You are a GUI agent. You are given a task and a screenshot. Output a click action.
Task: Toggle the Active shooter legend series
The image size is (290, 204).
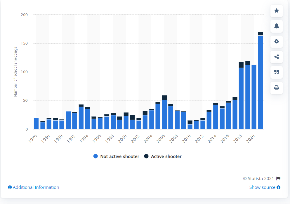[x=166, y=156]
